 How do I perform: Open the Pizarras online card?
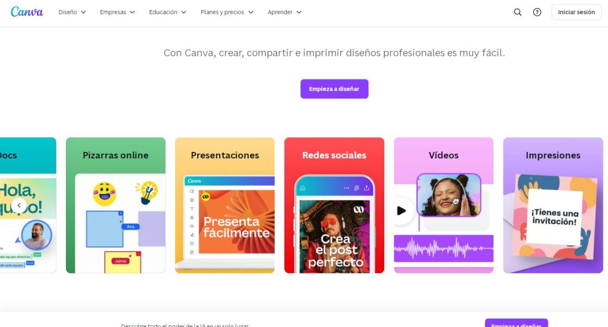point(116,205)
